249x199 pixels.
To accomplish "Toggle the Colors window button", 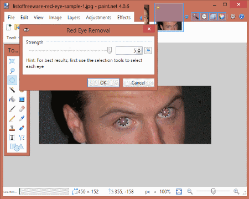I will [222, 17].
